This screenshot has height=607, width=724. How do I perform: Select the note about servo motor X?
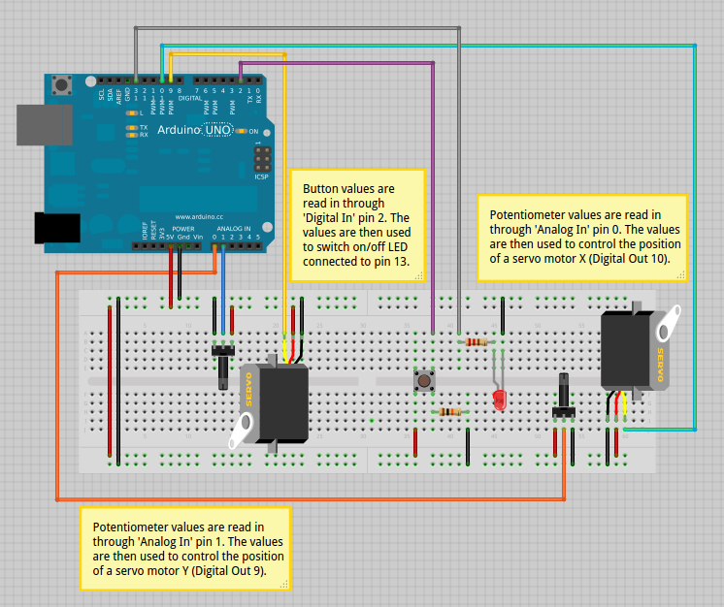[582, 237]
